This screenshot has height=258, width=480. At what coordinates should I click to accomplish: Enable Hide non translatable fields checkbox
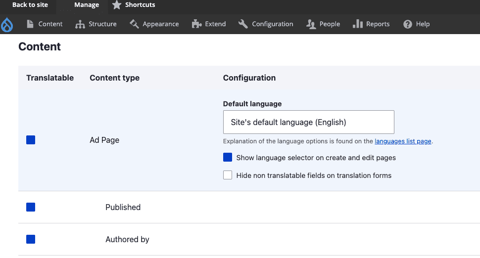point(228,175)
